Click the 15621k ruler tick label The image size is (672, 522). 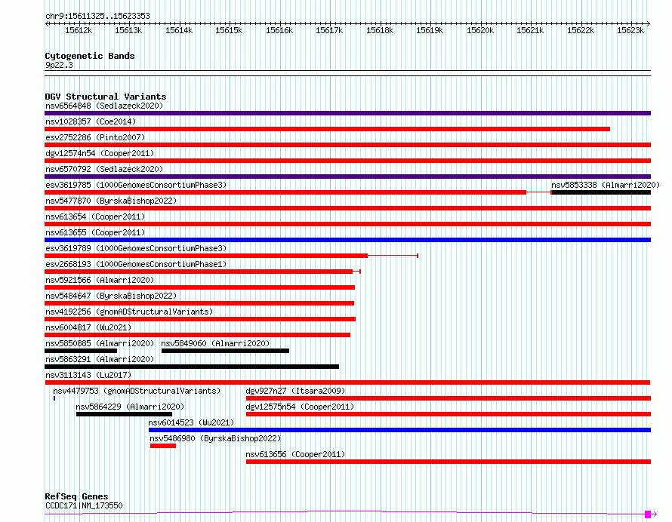(x=530, y=30)
